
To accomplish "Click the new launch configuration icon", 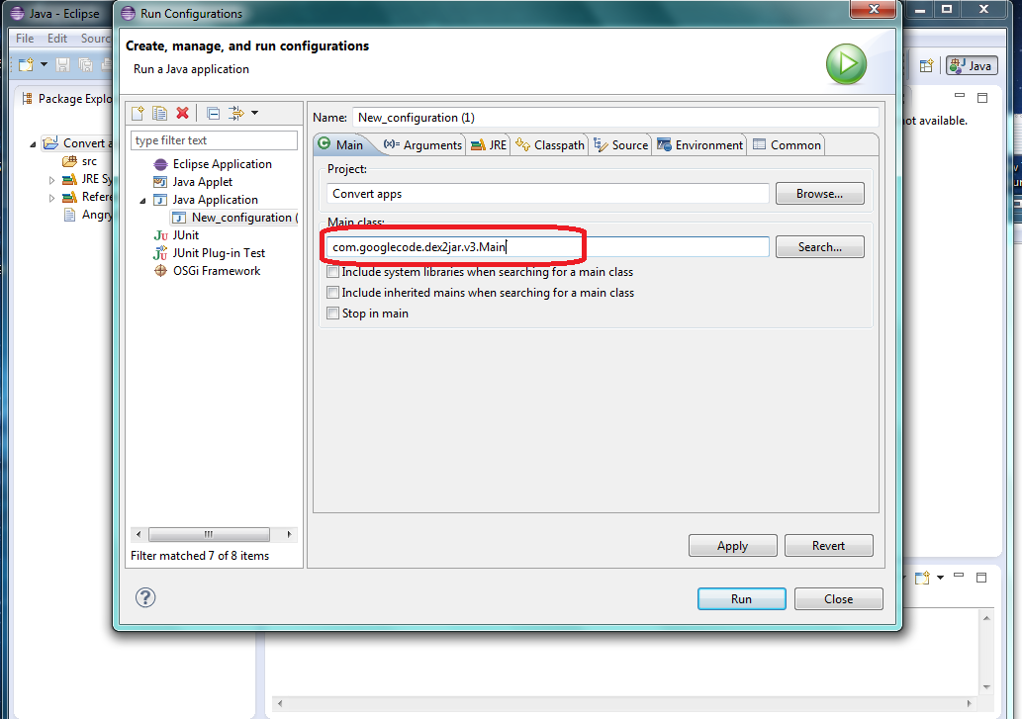I will point(139,114).
